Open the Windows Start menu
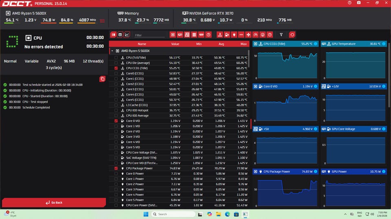The width and height of the screenshot is (391, 219). pos(146,214)
